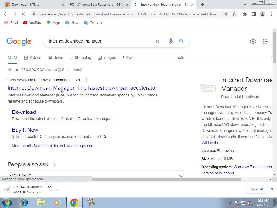Click the forward navigation arrow
This screenshot has height=208, width=277.
(x=15, y=14)
